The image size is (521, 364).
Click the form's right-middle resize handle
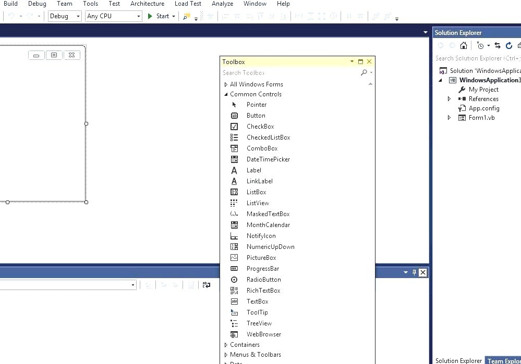(x=87, y=124)
